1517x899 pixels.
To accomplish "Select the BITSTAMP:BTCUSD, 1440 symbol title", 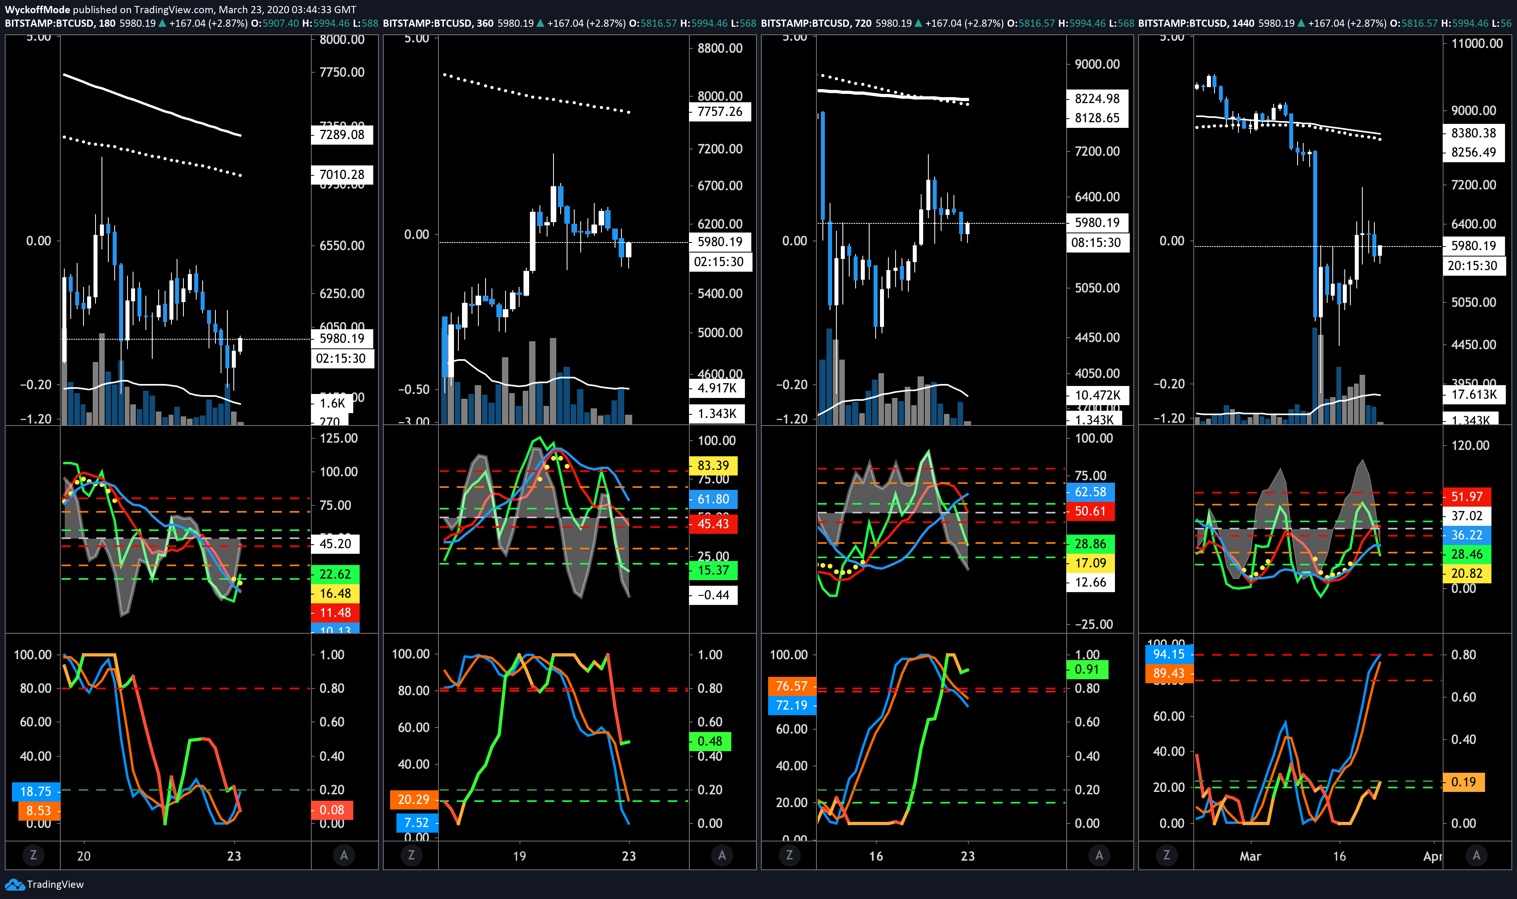I will (x=1196, y=23).
